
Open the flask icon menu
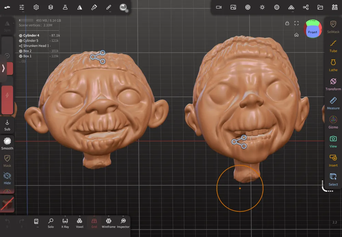click(x=65, y=7)
